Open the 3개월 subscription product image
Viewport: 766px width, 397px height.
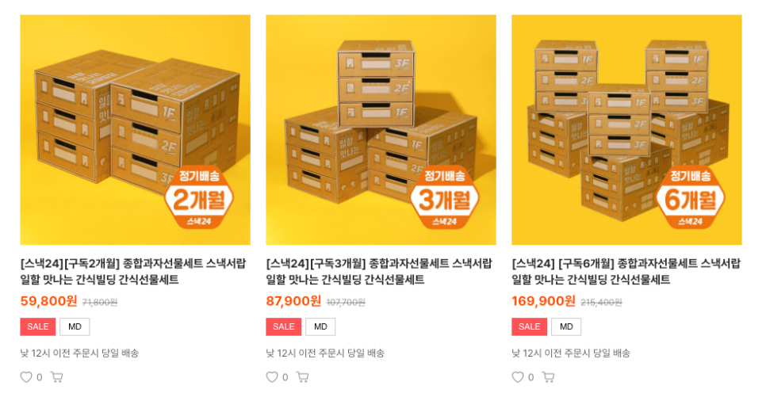point(381,130)
